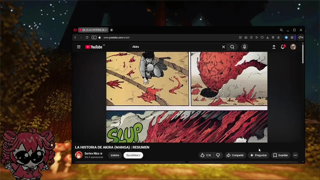Click the 364 K suscriptores text

point(94,157)
